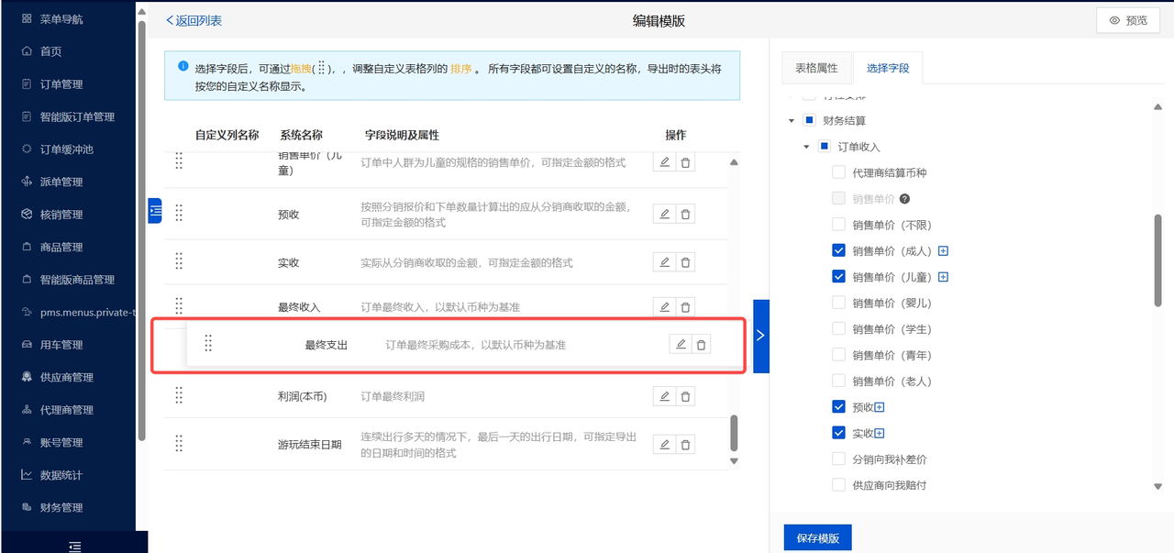Click plus icon beside 销售单价（成人）
The height and width of the screenshot is (553, 1174).
(x=943, y=251)
